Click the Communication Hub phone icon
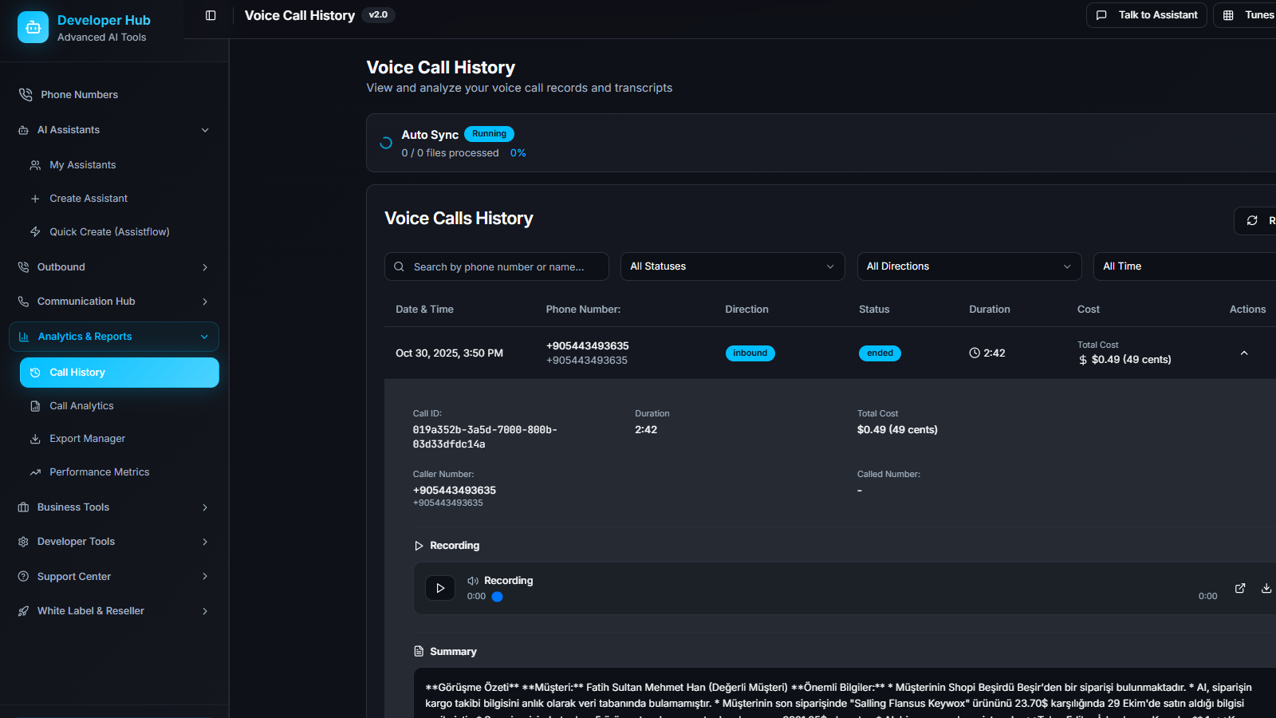Image resolution: width=1276 pixels, height=718 pixels. (23, 302)
